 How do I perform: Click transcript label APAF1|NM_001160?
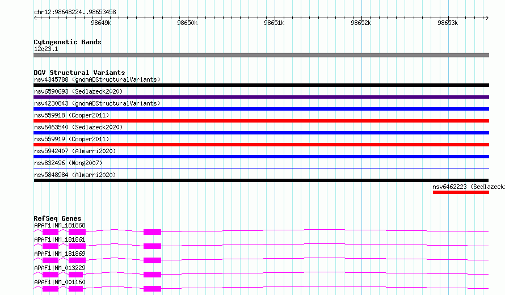point(60,282)
